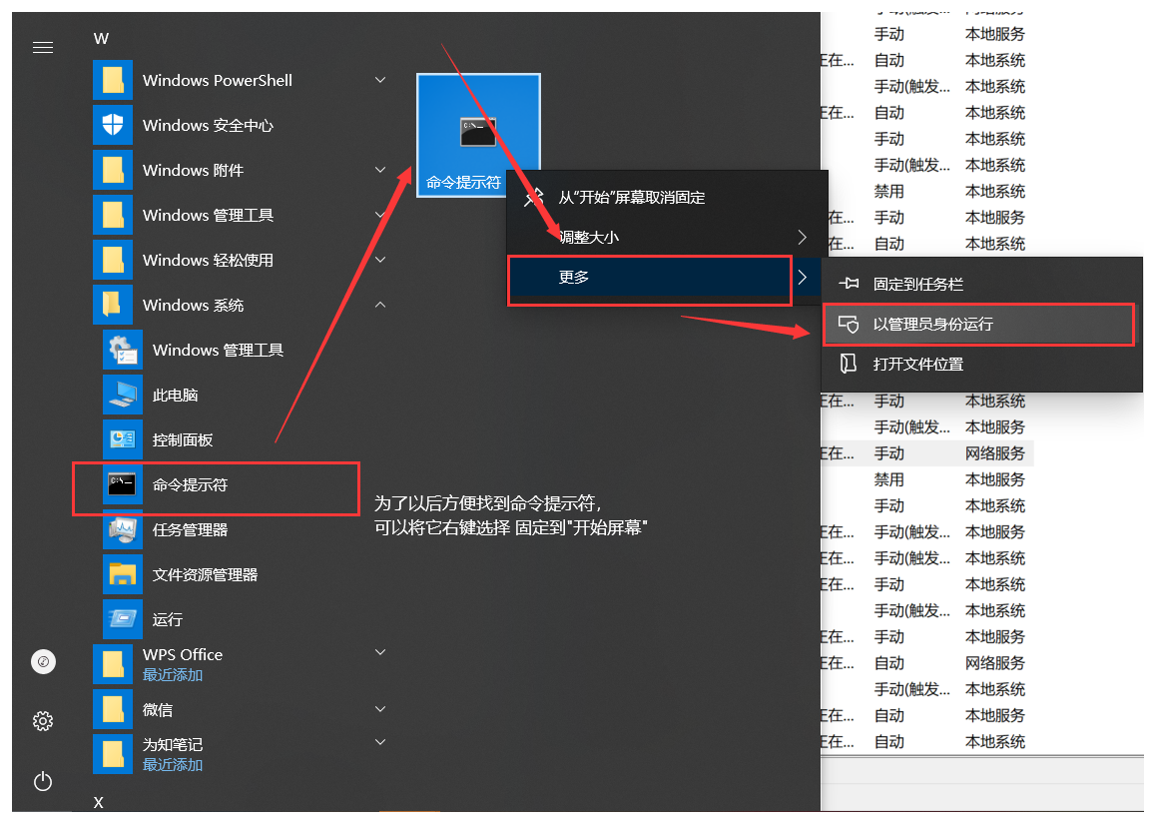This screenshot has height=824, width=1156.
Task: Expand the 为知笔记 folder chevron
Action: click(380, 742)
